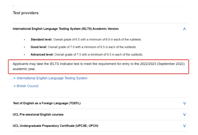Click the highlighted IELTS Indicator notice paragraph

pos(99,66)
